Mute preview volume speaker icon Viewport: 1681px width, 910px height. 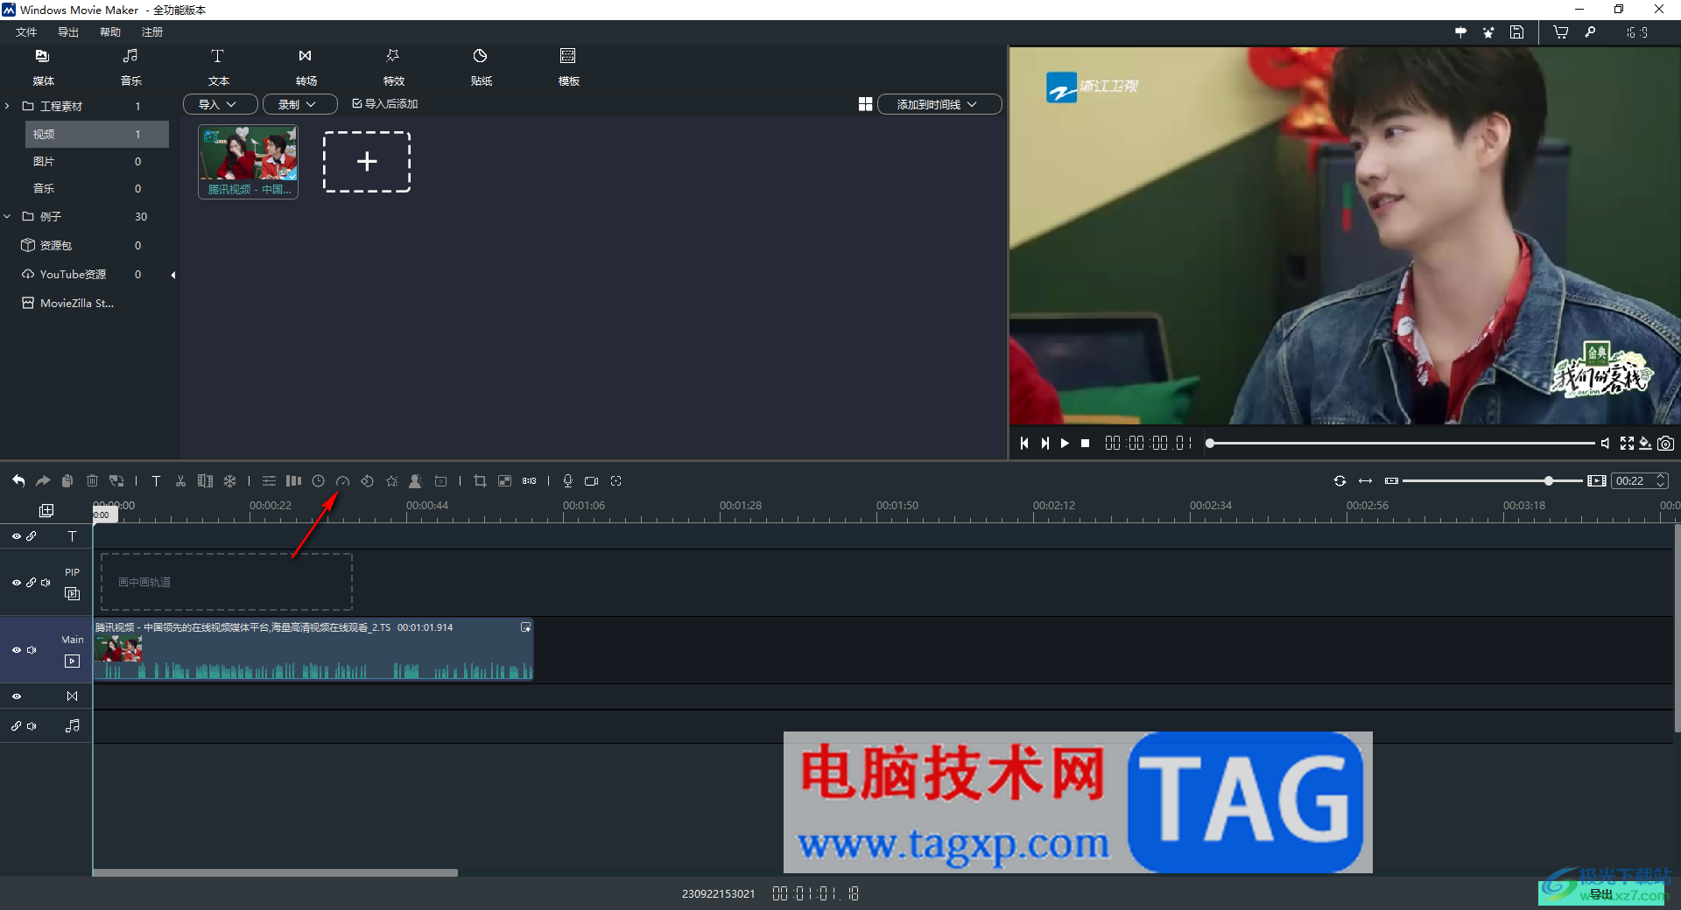pos(1605,444)
